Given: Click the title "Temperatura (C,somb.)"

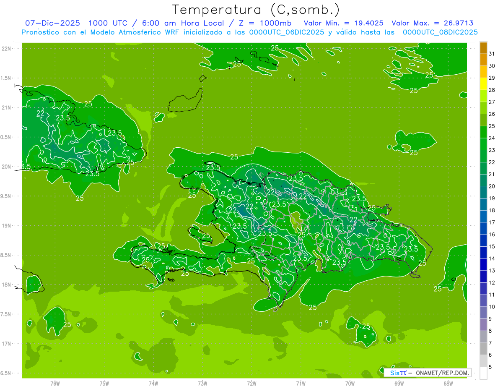Looking at the screenshot, I should click(256, 10).
